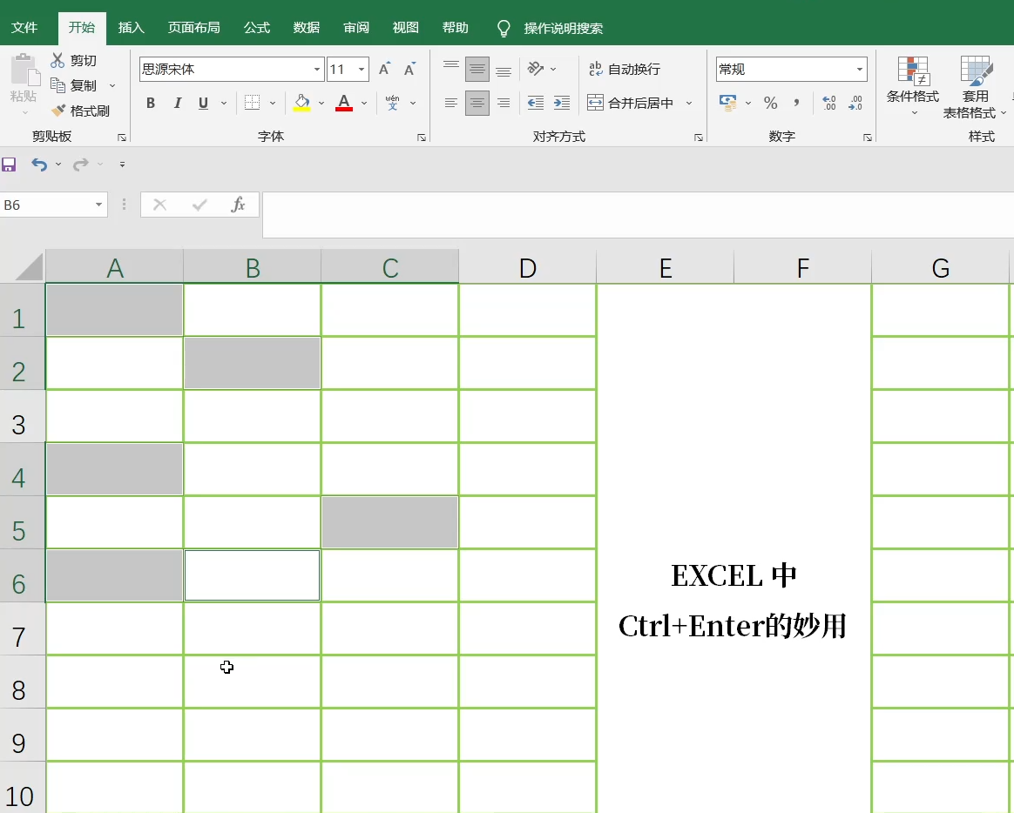Click the Copy icon
The image size is (1014, 813).
57,85
